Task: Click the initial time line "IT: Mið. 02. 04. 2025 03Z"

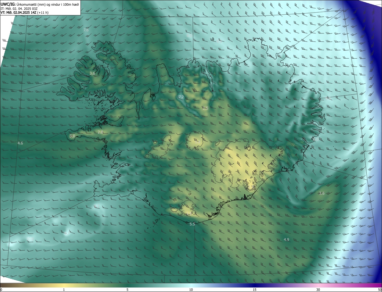Action: click(x=19, y=8)
